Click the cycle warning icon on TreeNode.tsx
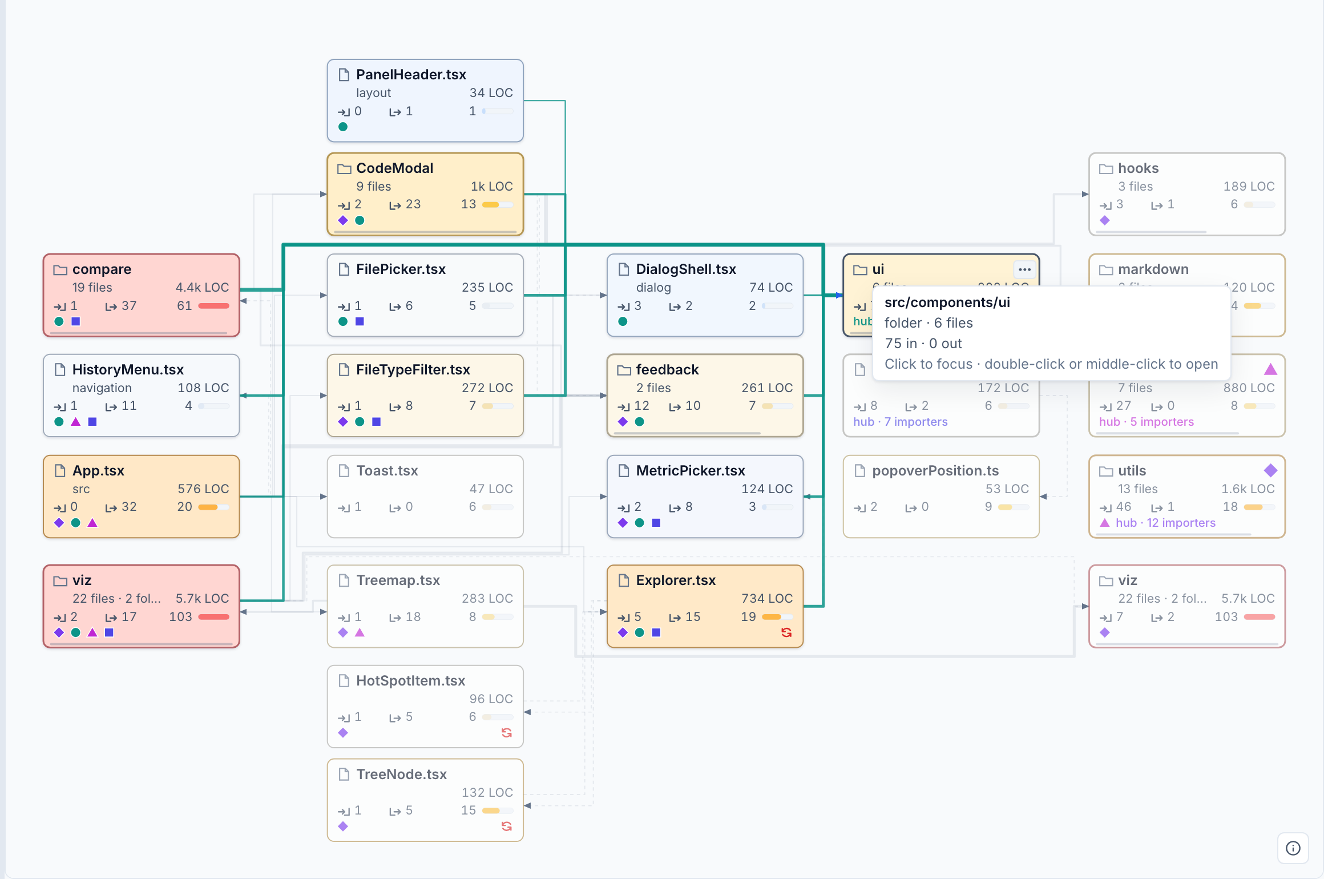 tap(506, 826)
